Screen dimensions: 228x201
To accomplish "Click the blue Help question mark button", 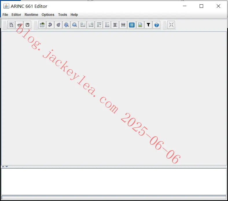I will [x=157, y=25].
